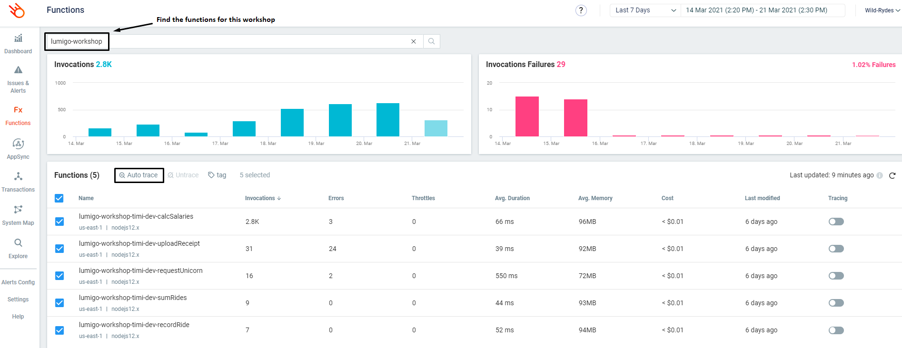Open lumigo-workshop-timi-dev-uploadReceipt function
This screenshot has width=902, height=348.
tap(139, 243)
